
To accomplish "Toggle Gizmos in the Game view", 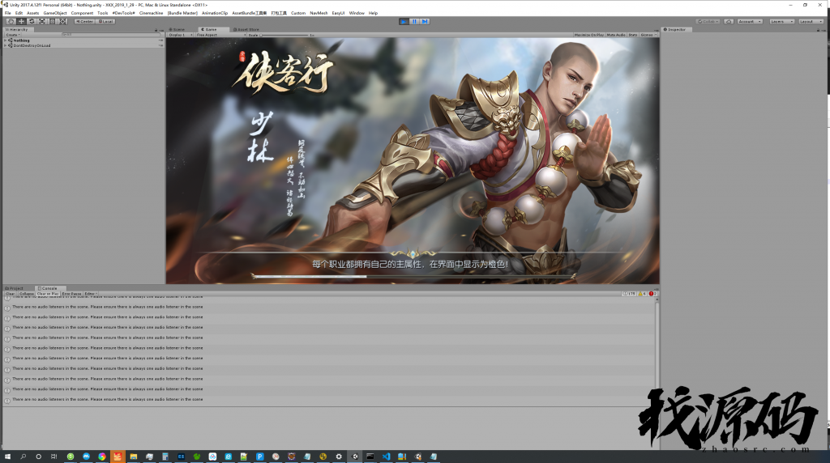I will coord(648,35).
